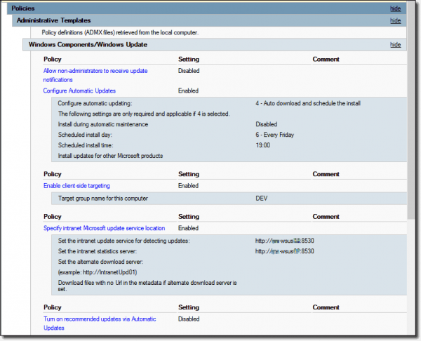Hide Windows Components/Windows Update section
The width and height of the screenshot is (421, 341).
click(x=395, y=45)
